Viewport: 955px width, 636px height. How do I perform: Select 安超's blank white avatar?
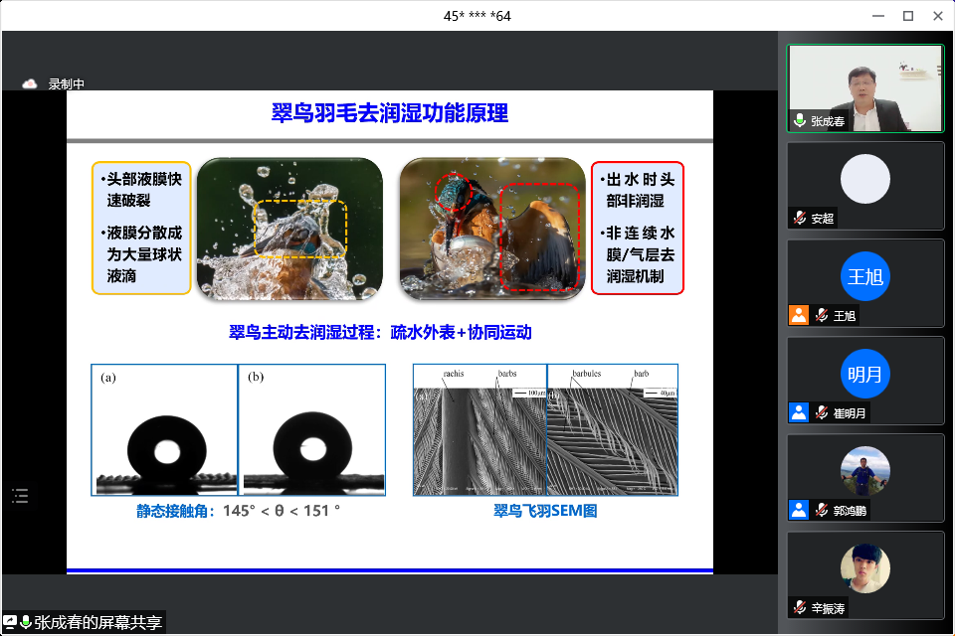pyautogui.click(x=864, y=179)
